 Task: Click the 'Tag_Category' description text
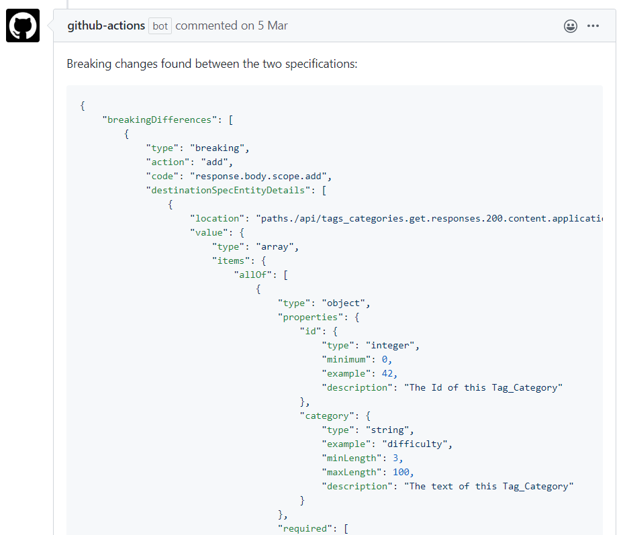click(x=526, y=387)
